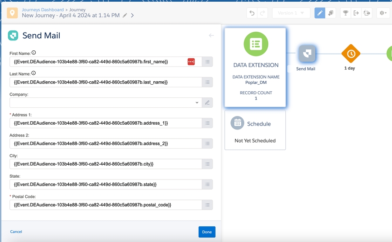Expand the journey name chevron

point(132,16)
